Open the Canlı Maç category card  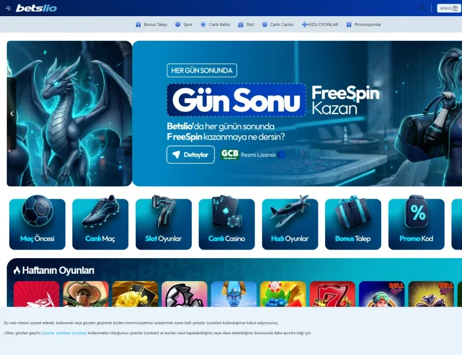[100, 223]
